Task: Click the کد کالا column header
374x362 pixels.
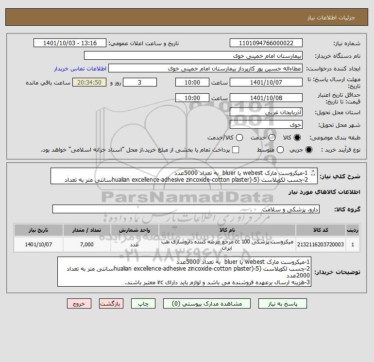Action: [321, 230]
